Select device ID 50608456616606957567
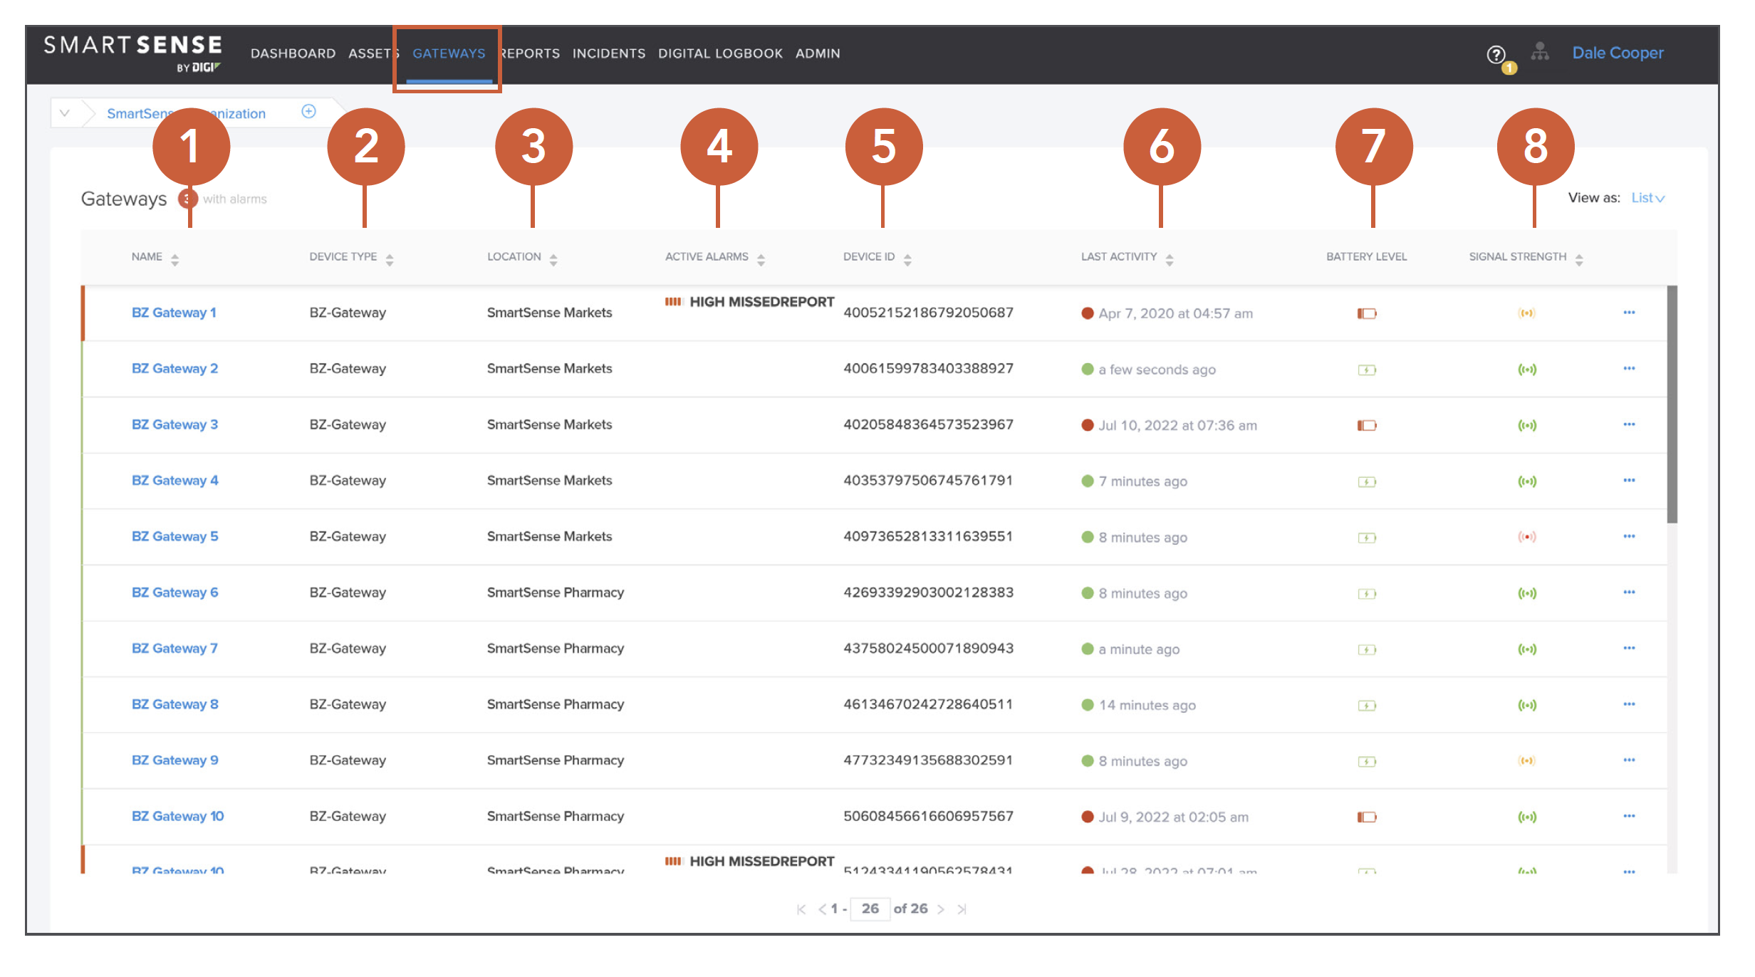The image size is (1755, 977). 928,816
